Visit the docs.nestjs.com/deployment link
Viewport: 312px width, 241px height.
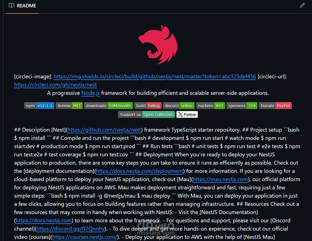(139, 171)
